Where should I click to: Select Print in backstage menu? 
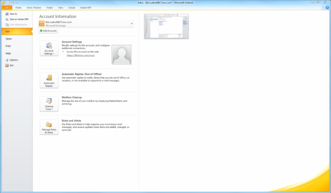pos(8,46)
